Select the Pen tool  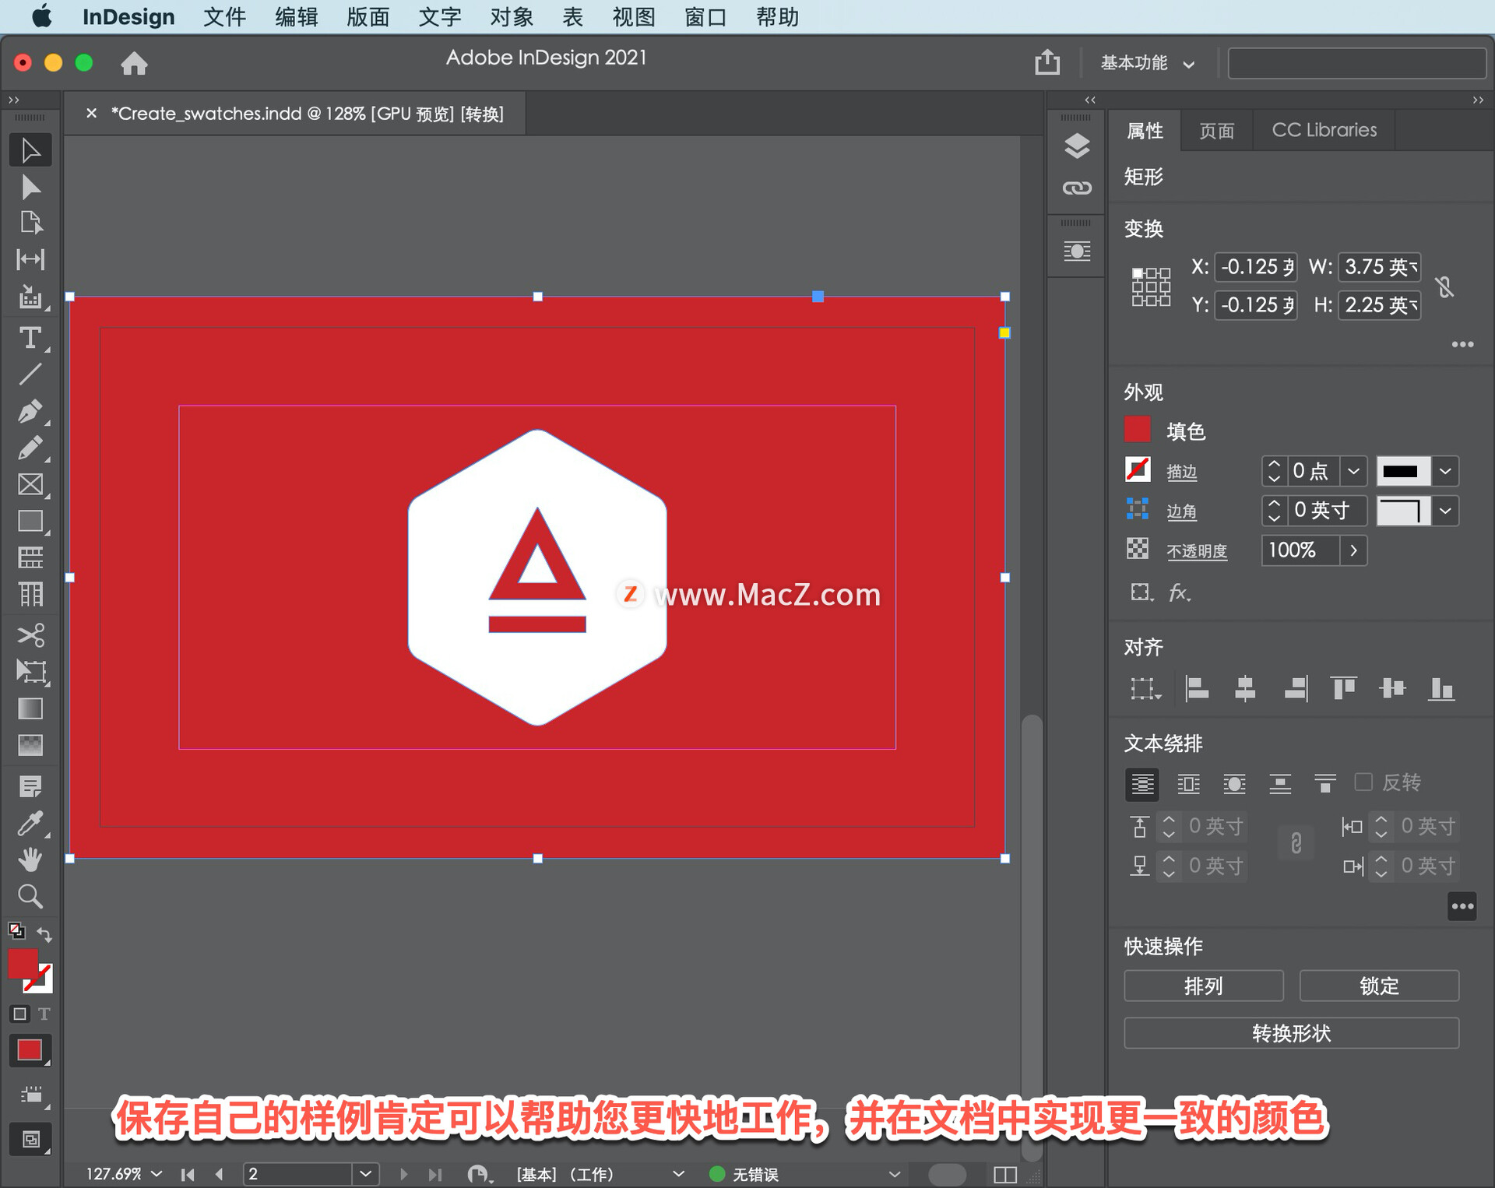[30, 411]
